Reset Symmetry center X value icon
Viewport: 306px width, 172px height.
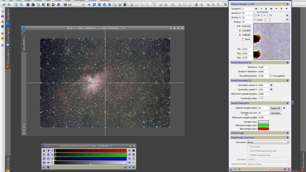coord(271,85)
